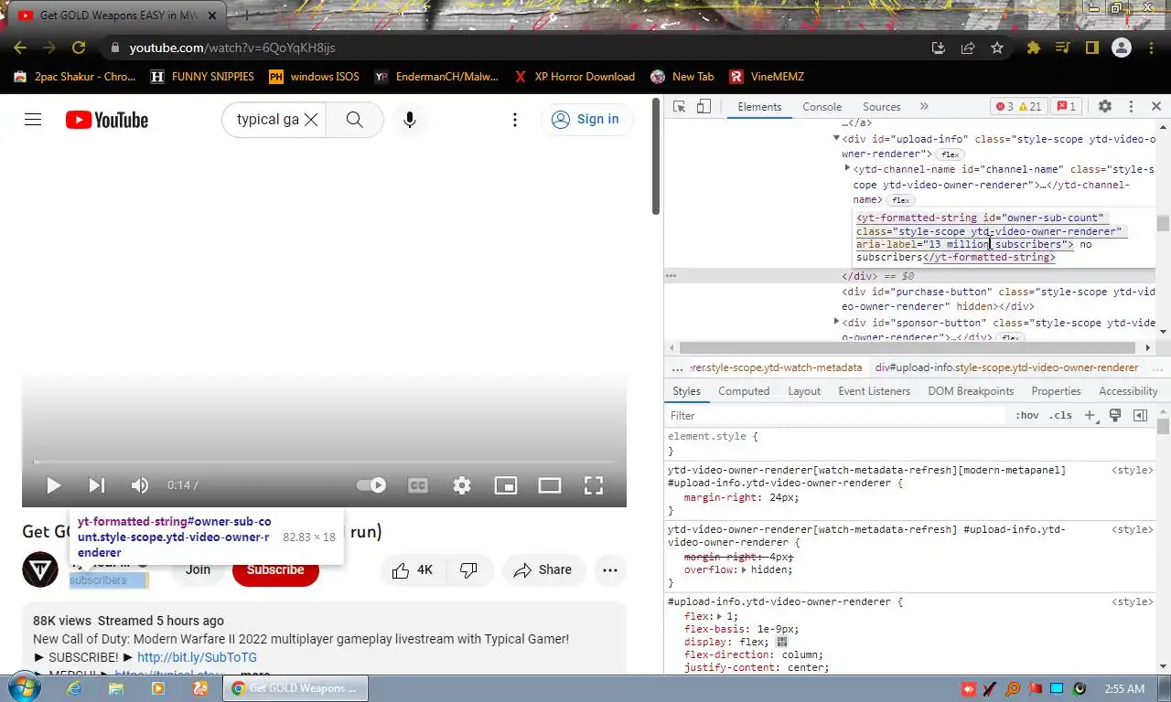Toggle theater mode in the player
Screen dimensions: 1171x702
point(550,485)
